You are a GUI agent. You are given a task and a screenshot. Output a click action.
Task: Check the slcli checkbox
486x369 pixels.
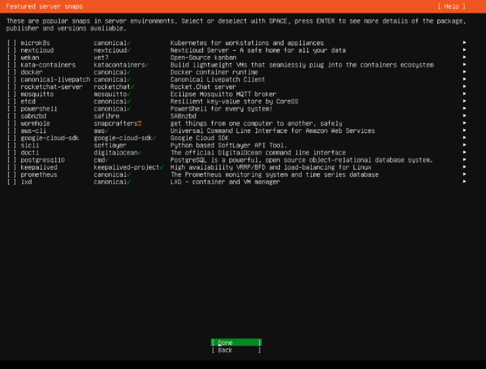point(12,145)
